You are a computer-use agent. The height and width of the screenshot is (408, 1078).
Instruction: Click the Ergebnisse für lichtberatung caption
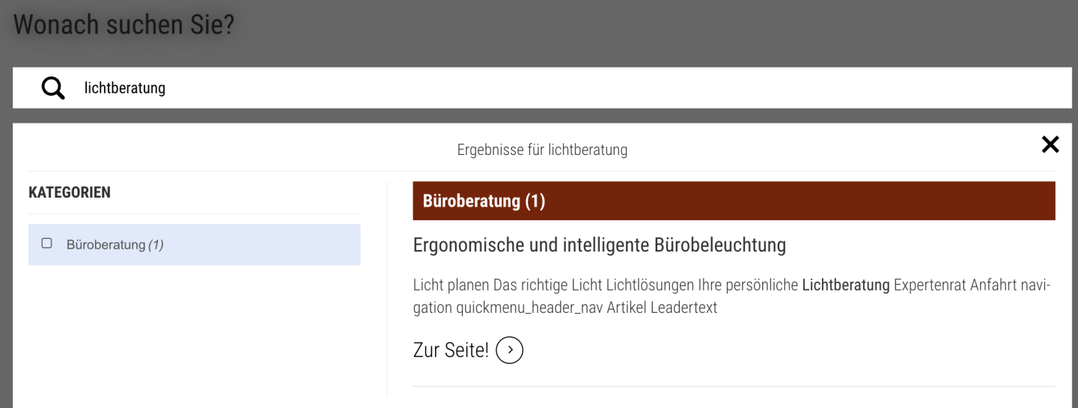pyautogui.click(x=542, y=150)
